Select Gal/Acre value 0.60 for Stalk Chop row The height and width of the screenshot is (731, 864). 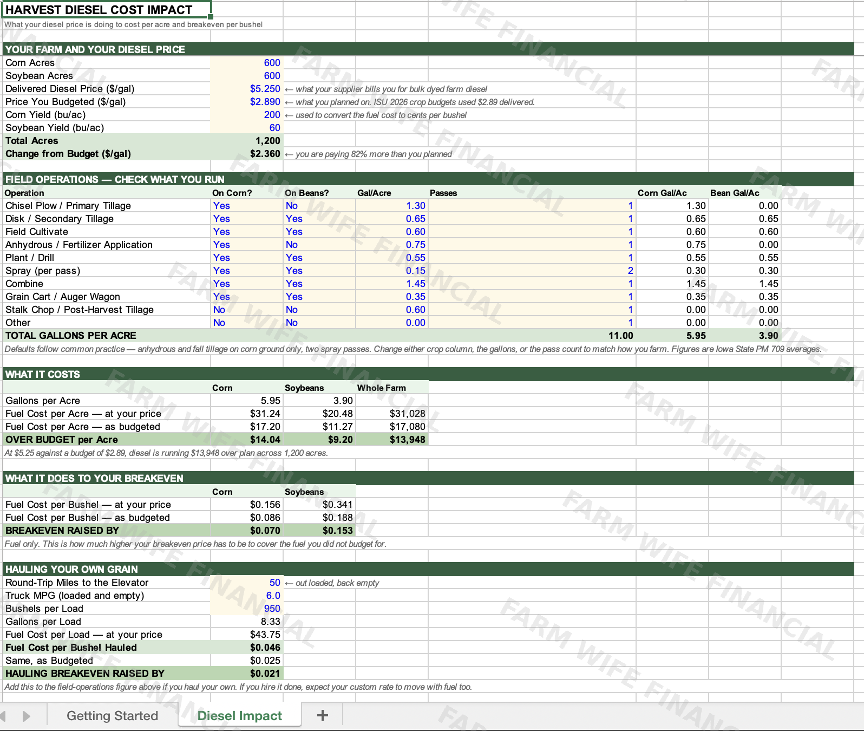click(392, 310)
